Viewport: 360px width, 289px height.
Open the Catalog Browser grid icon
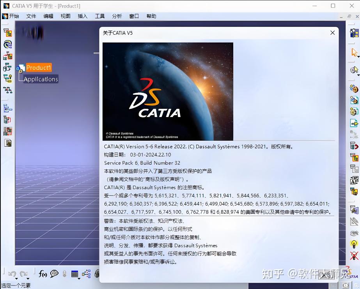coord(74,274)
